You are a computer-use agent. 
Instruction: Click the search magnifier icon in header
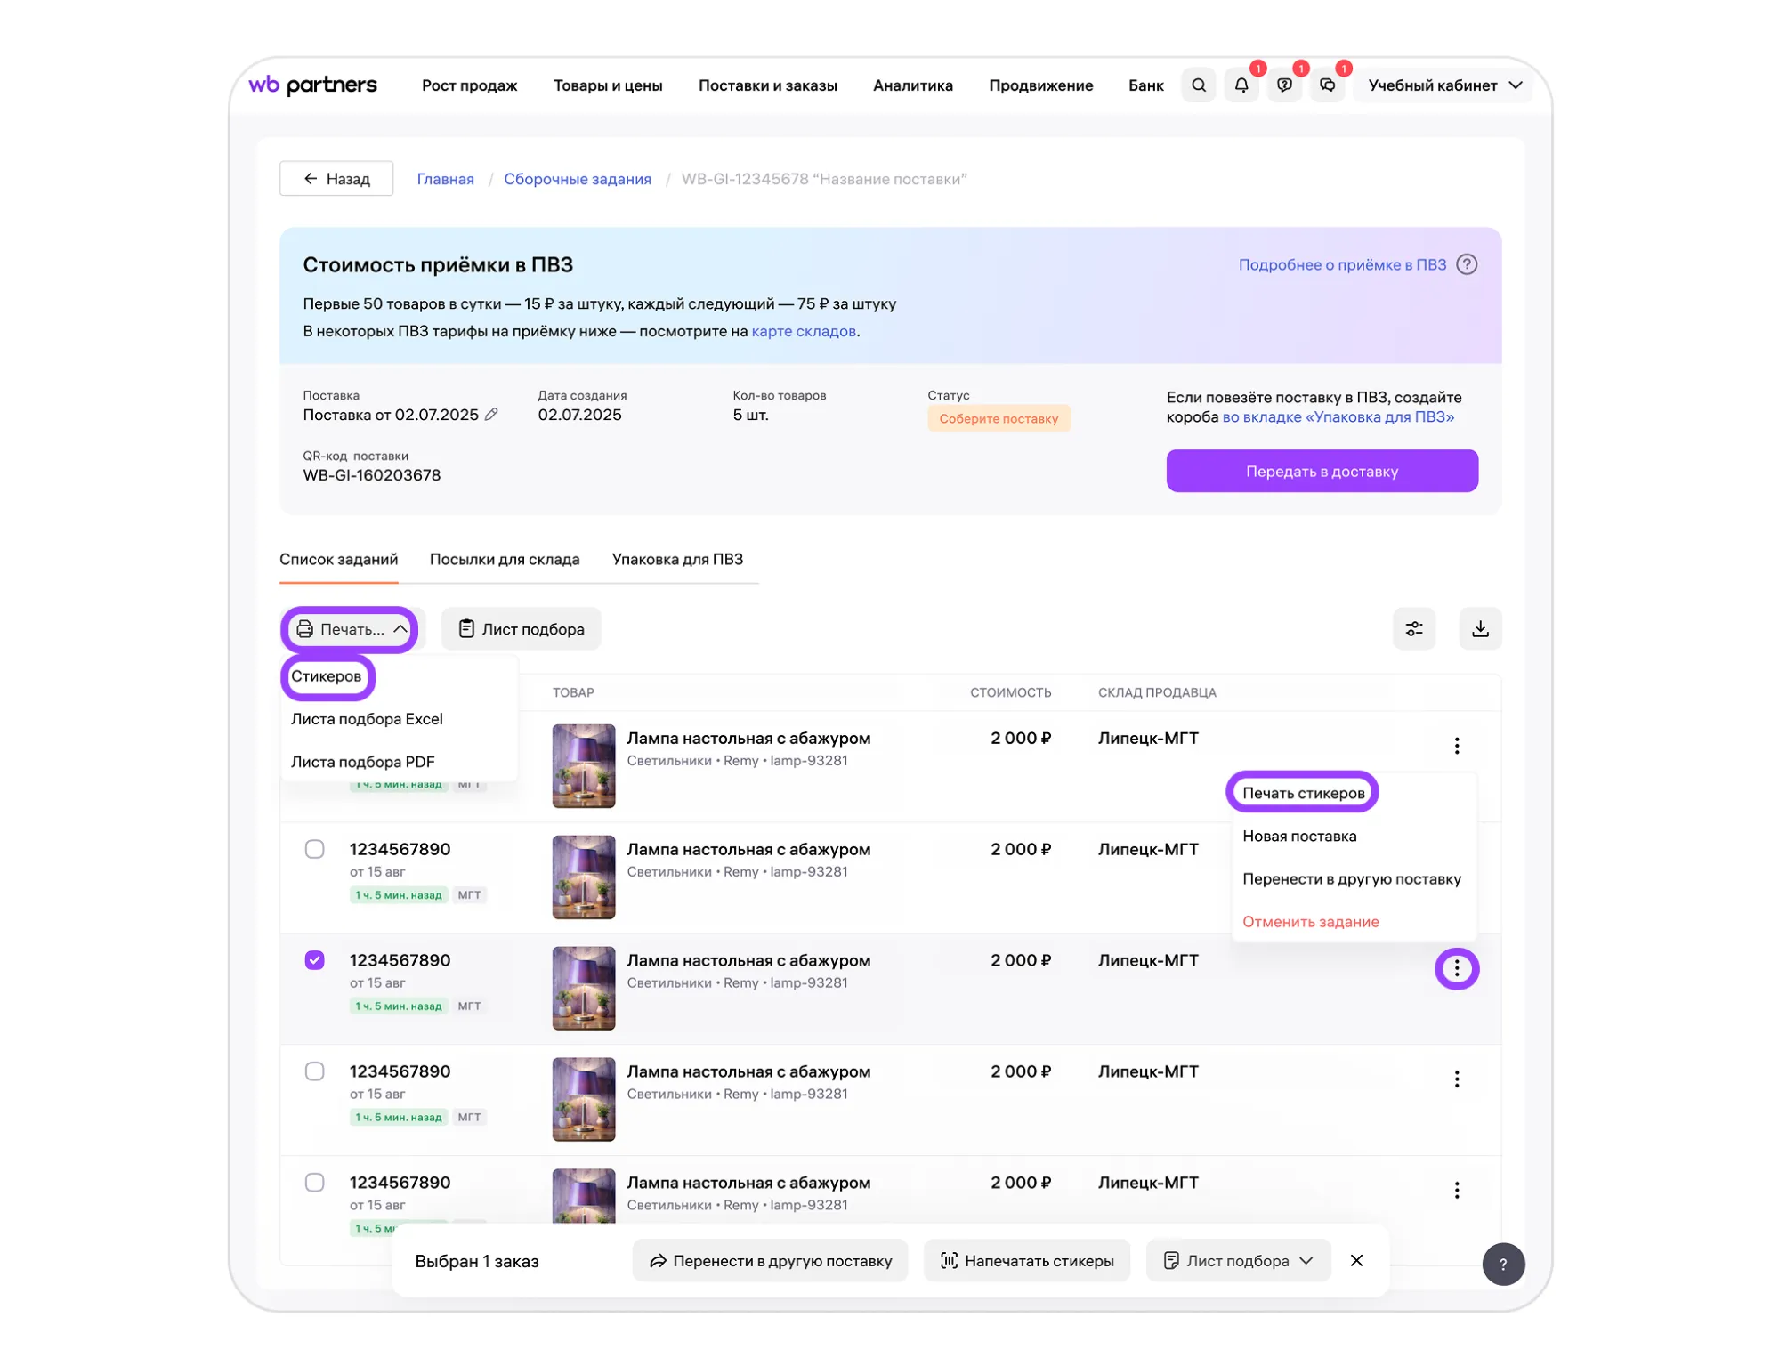tap(1198, 85)
